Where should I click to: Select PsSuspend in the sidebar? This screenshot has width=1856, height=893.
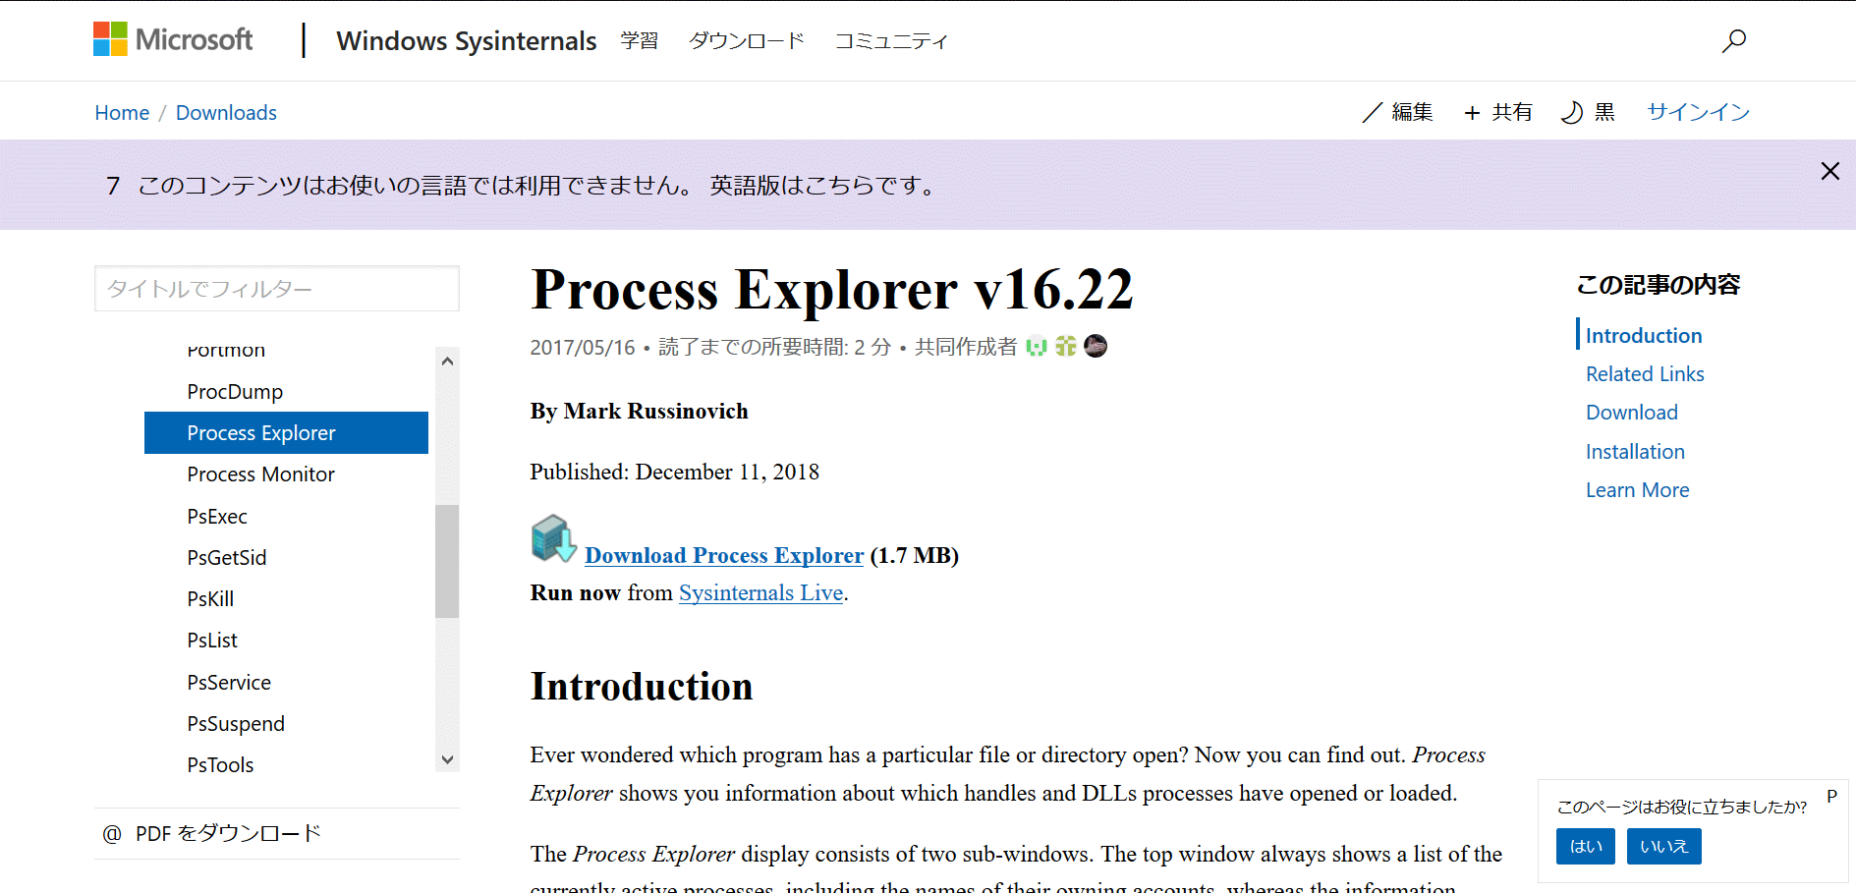236,724
